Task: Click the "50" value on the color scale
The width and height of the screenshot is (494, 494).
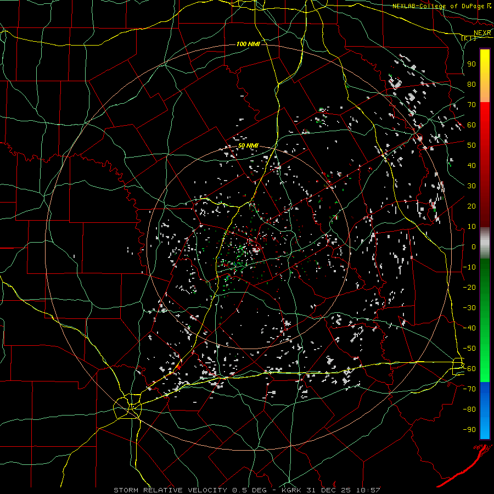Action: coord(471,145)
